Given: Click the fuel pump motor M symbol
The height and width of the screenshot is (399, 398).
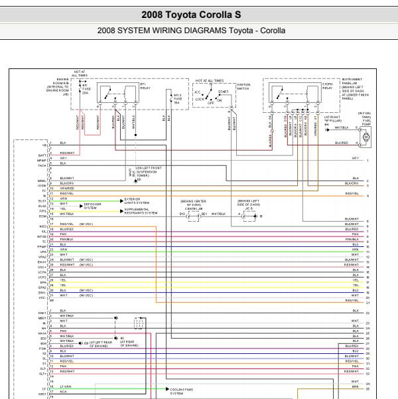Looking at the screenshot, I should pyautogui.click(x=366, y=137).
